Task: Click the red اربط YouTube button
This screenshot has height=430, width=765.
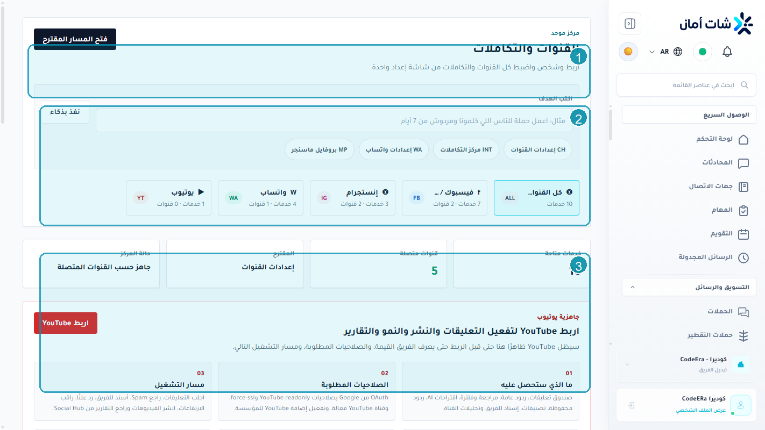Action: (66, 323)
